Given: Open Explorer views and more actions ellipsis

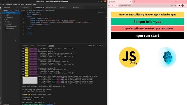Looking at the screenshot, I should pyautogui.click(x=18, y=8).
